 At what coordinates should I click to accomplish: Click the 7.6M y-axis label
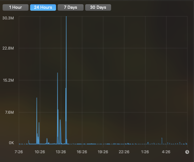(9, 112)
